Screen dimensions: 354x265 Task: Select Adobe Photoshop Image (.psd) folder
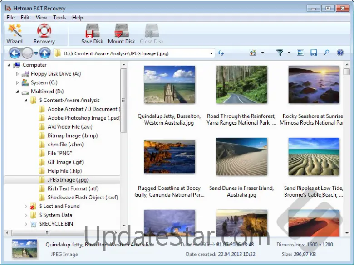[x=79, y=118]
